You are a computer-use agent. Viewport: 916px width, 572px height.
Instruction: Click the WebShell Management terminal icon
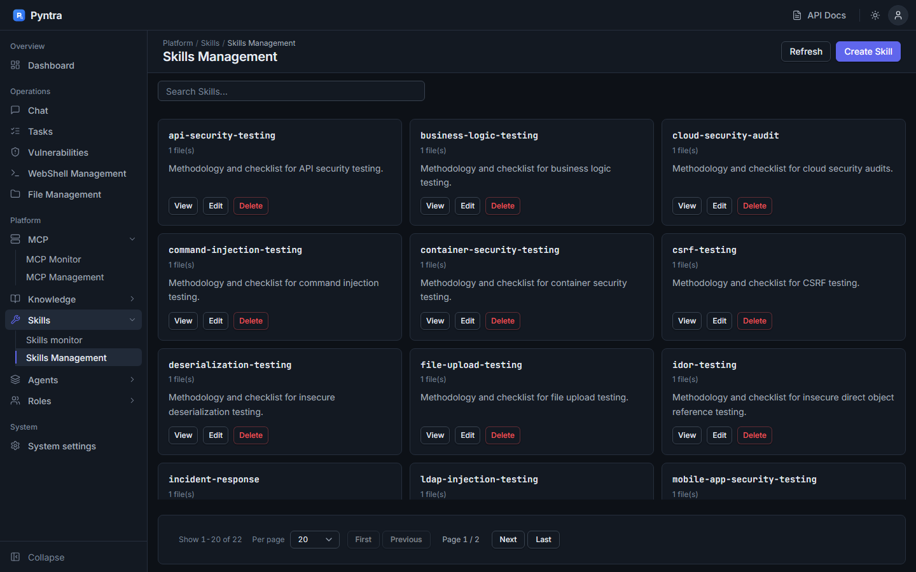(x=15, y=173)
